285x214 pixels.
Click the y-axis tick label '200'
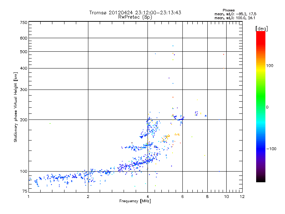(x=24, y=120)
